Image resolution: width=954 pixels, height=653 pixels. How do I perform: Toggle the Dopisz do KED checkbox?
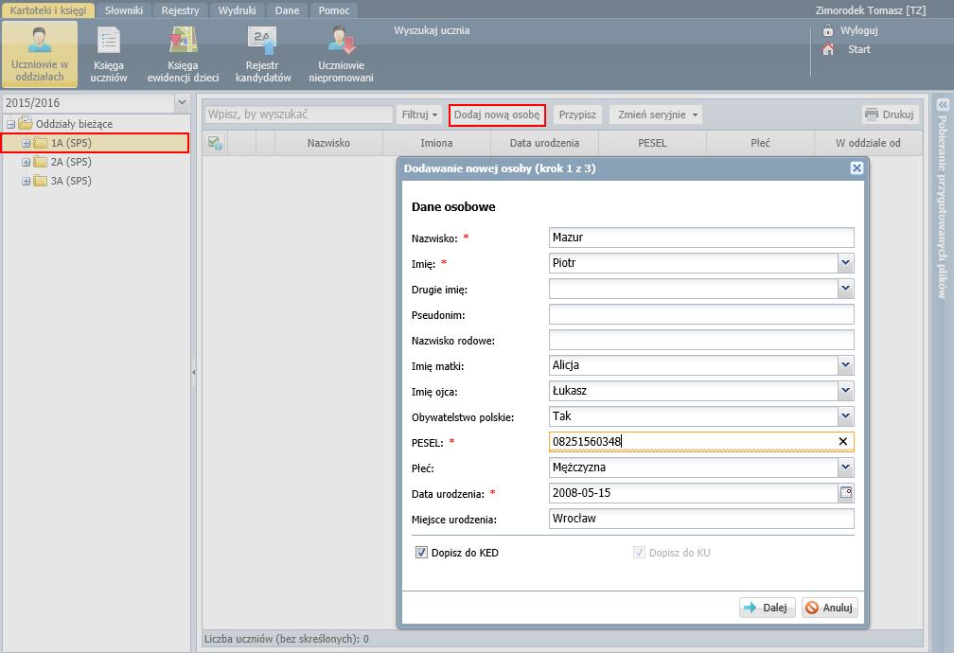pos(421,552)
